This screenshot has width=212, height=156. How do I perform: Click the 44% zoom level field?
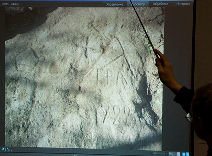coord(171,154)
